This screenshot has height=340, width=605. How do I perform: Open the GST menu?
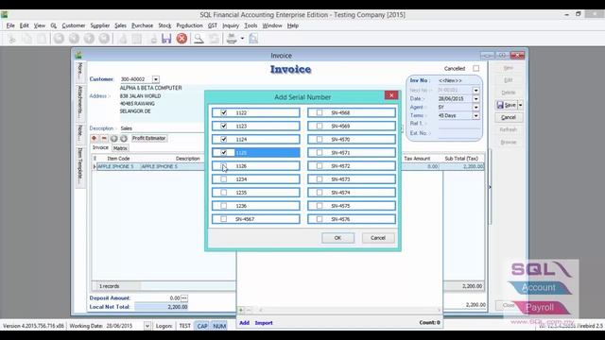tap(213, 25)
